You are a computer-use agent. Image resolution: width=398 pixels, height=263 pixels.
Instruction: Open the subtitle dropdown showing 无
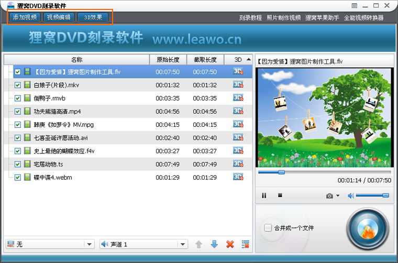pos(50,244)
